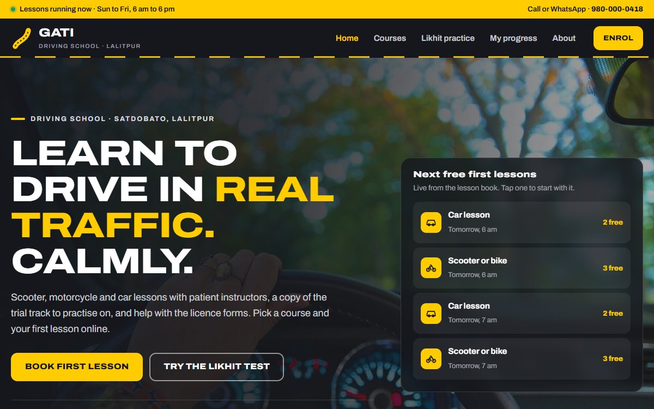The width and height of the screenshot is (654, 409).
Task: Select the Car lesson slot Tomorrow 6 am
Action: 522,222
